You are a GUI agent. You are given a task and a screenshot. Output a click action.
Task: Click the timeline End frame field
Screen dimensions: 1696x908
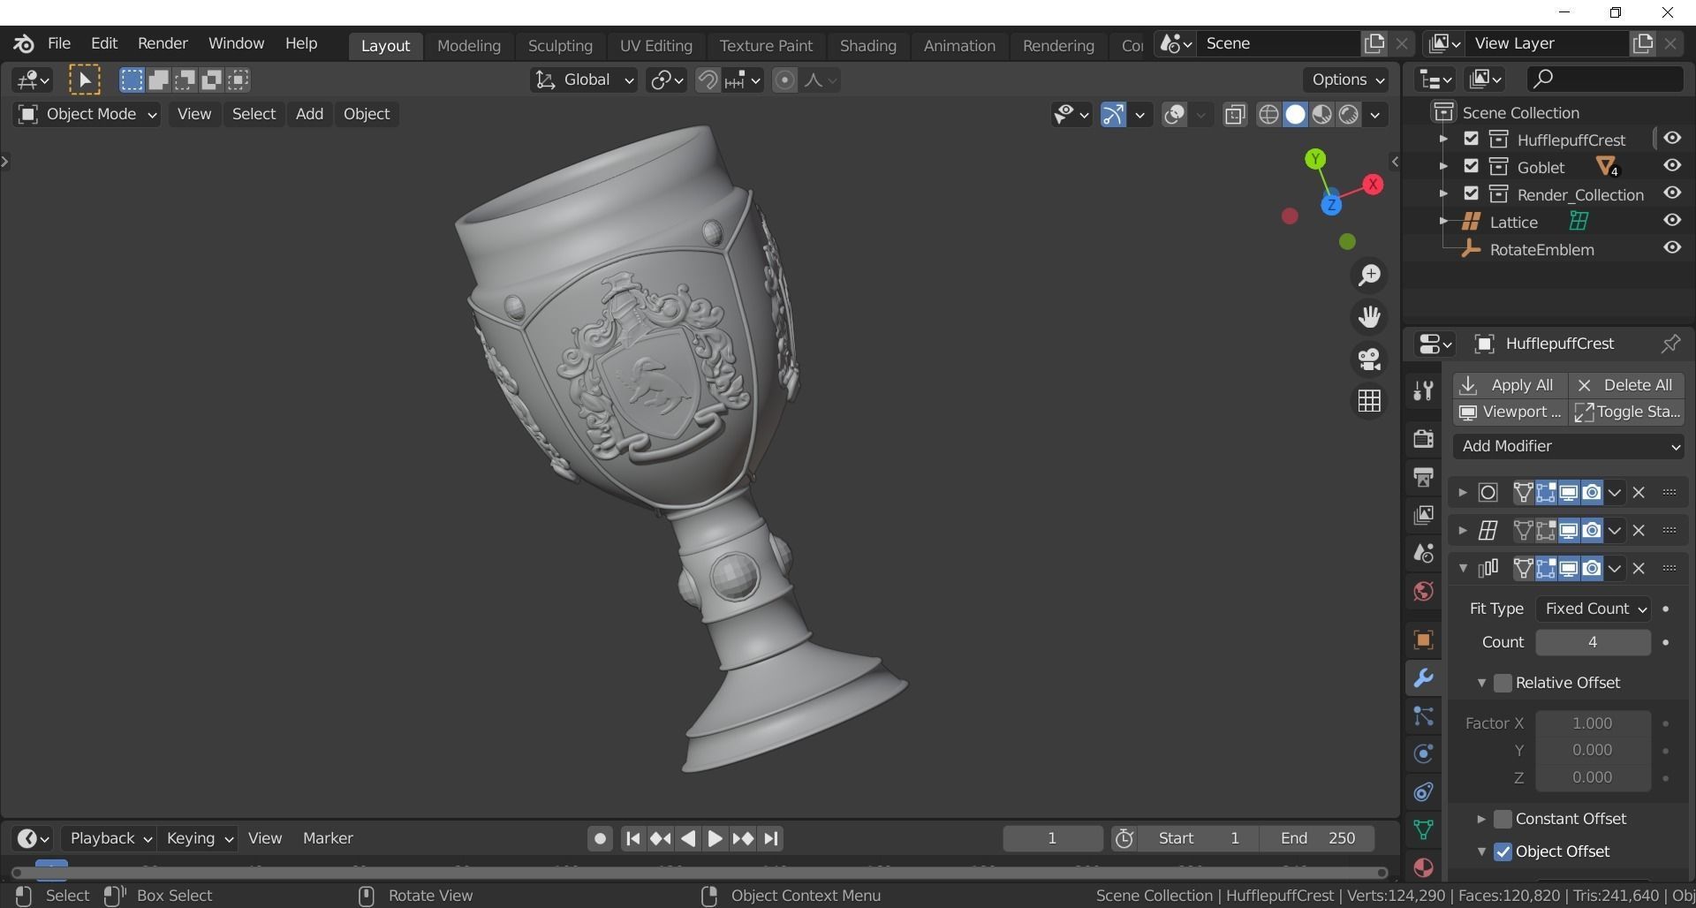pyautogui.click(x=1317, y=838)
